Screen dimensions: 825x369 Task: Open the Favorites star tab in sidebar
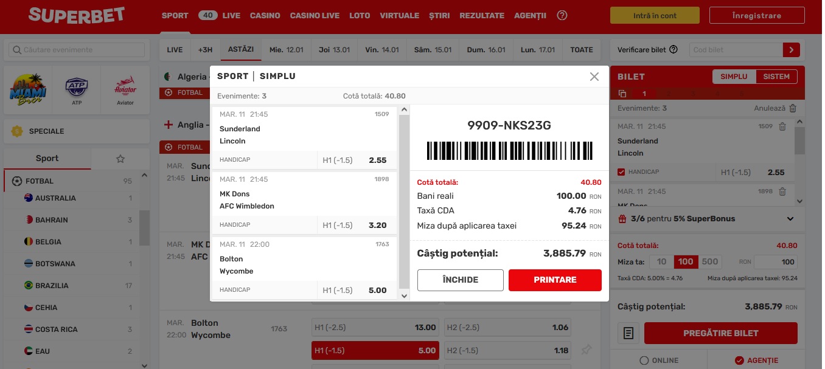(120, 159)
